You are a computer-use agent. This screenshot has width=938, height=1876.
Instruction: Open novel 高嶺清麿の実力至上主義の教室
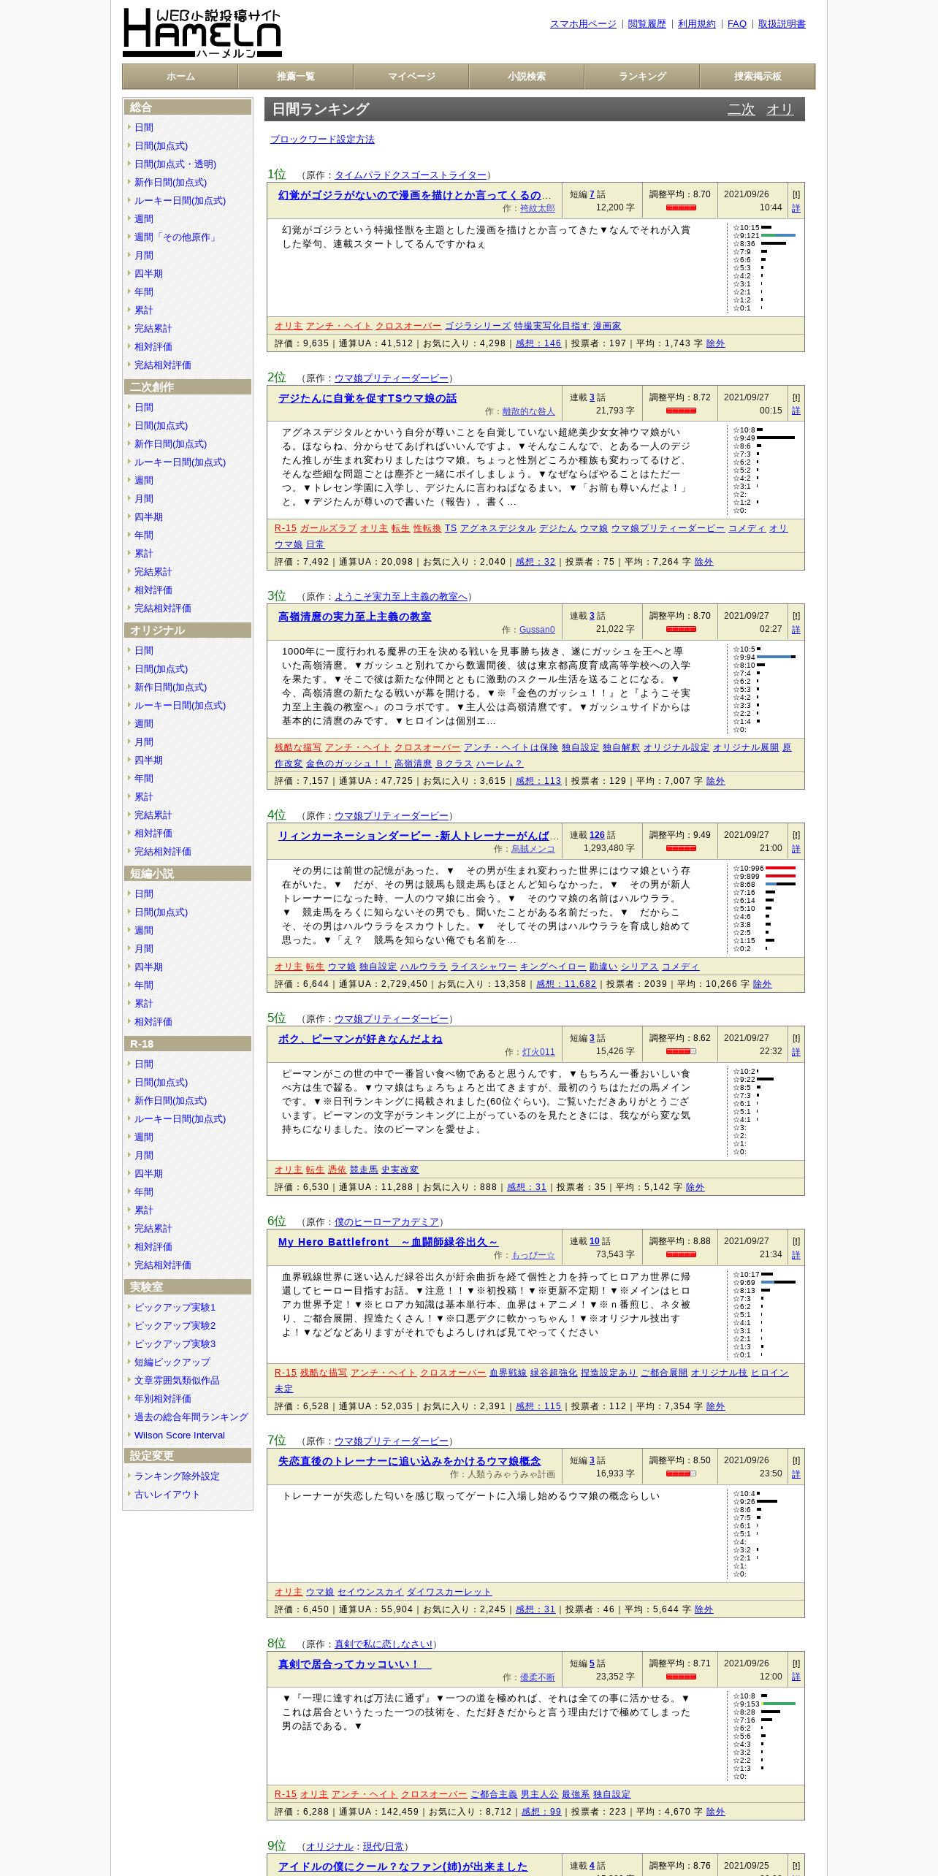(354, 617)
